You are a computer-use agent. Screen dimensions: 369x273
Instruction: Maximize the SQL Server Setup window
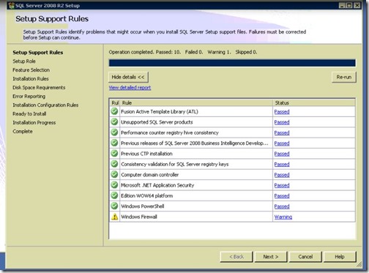point(349,5)
